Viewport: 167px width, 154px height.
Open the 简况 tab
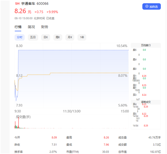[31, 27]
